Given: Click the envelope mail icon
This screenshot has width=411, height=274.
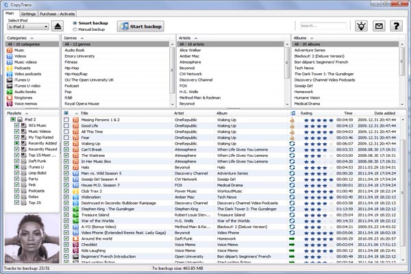Looking at the screenshot, I should pyautogui.click(x=379, y=26).
